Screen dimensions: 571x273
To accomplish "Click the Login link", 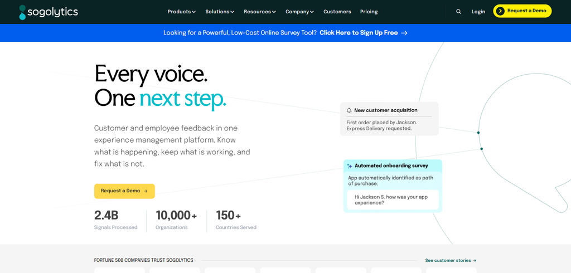I will [478, 12].
